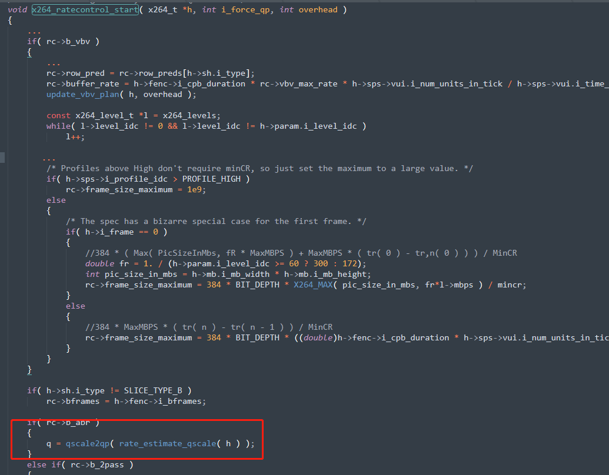Click the rate_estimate_qscale function call
Viewport: 609px width, 475px height.
pyautogui.click(x=167, y=443)
